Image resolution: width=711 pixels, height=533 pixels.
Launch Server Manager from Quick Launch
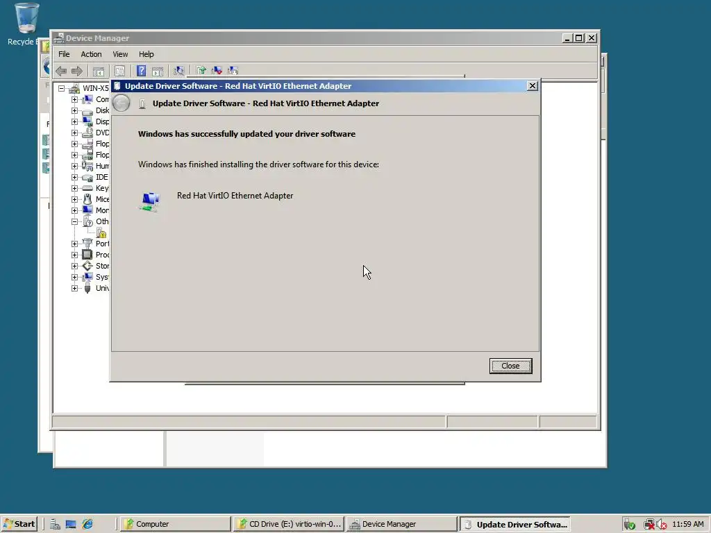[x=55, y=524]
